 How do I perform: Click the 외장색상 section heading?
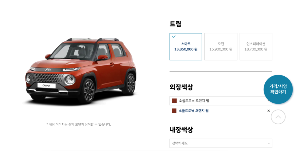tap(181, 87)
